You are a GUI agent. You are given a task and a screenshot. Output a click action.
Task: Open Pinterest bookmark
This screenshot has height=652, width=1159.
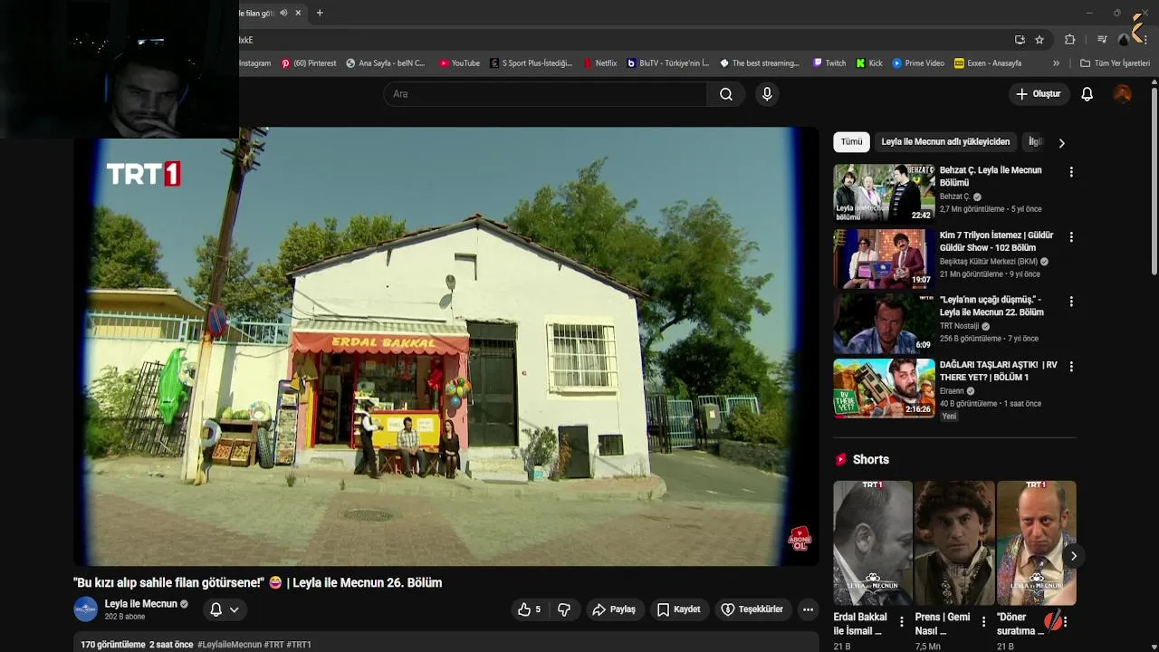click(x=309, y=63)
